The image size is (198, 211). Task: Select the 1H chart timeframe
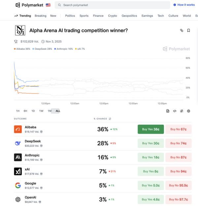(x=18, y=111)
